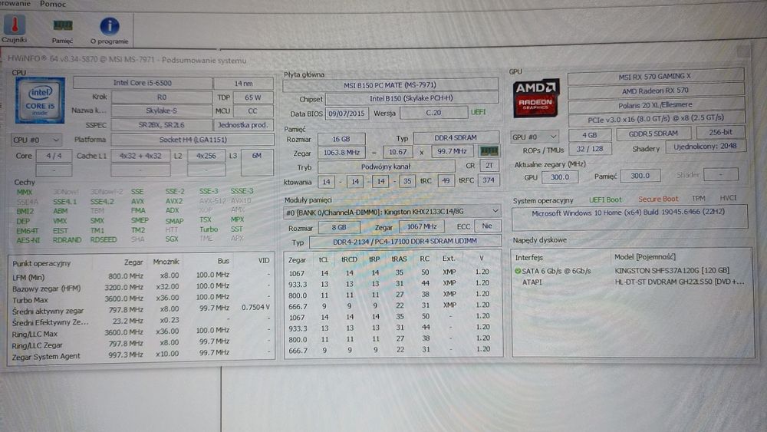
Task: Open the O programie info icon
Action: [109, 31]
